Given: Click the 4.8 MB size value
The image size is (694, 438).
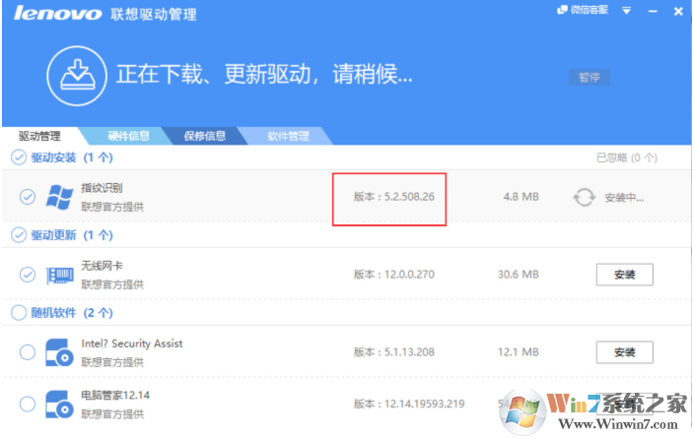Looking at the screenshot, I should point(520,197).
